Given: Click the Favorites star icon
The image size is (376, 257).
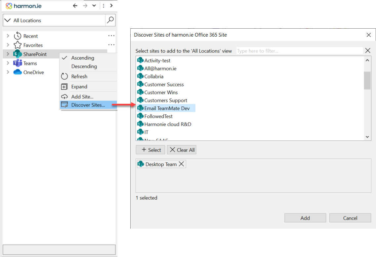Looking at the screenshot, I should [x=18, y=45].
